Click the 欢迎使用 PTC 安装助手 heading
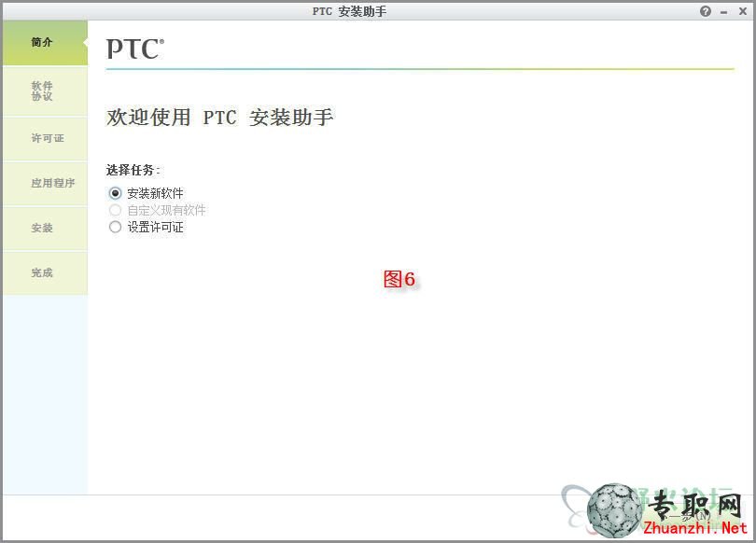 tap(220, 117)
